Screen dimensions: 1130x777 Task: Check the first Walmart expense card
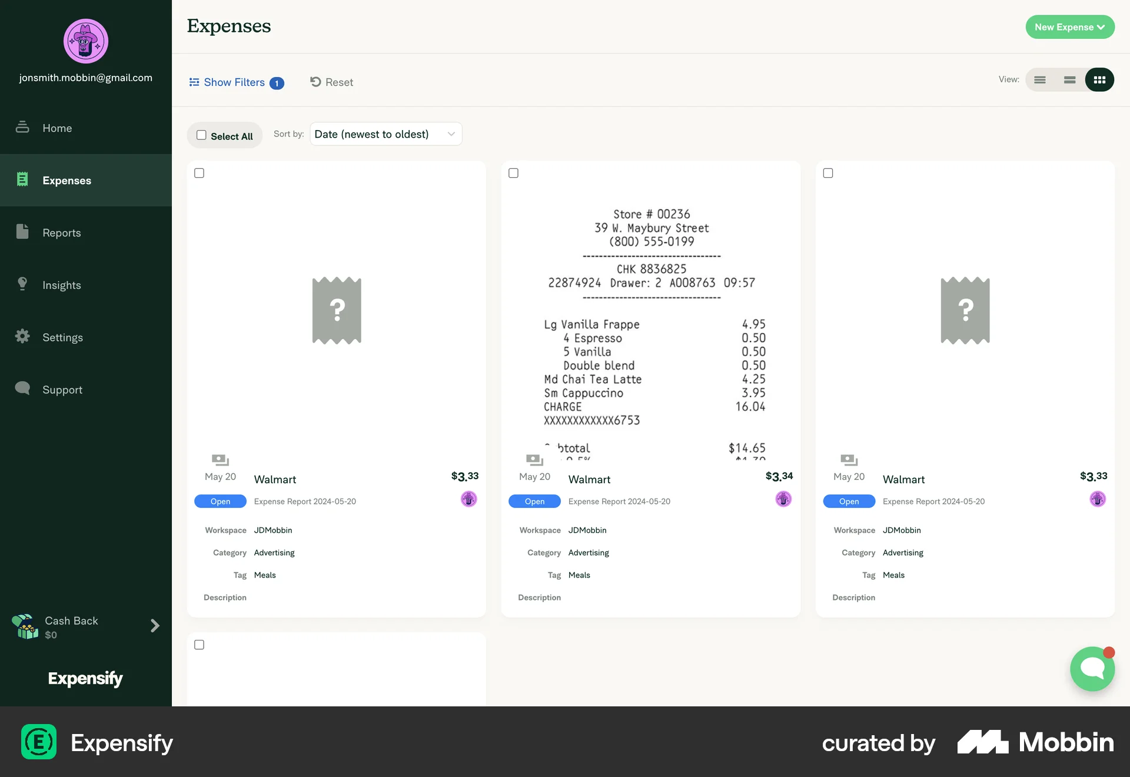(x=199, y=172)
